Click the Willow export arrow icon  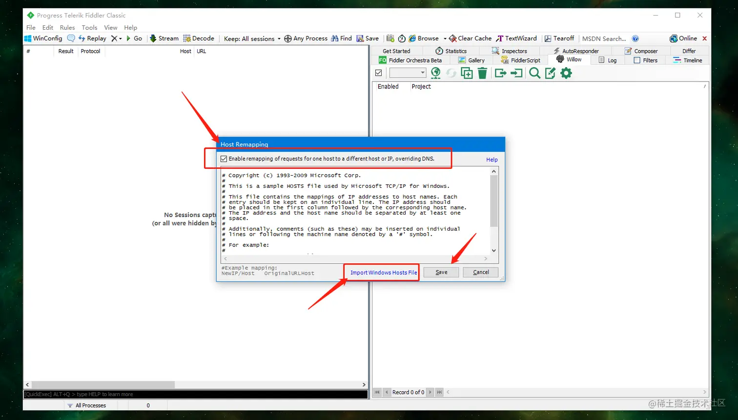(500, 73)
